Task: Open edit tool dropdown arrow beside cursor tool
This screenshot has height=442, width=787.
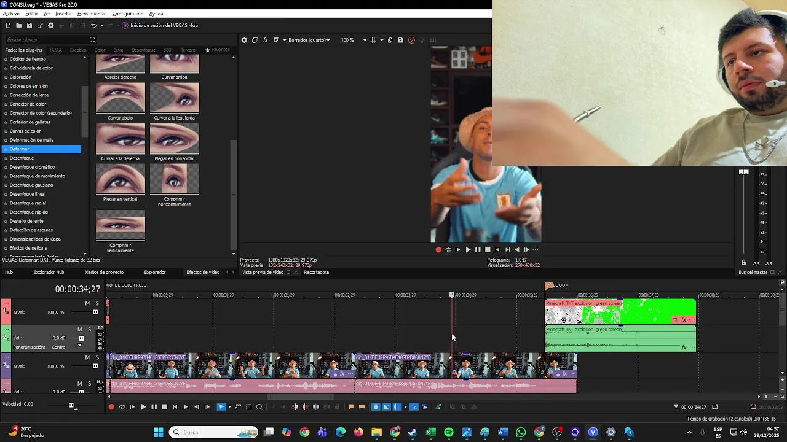Action: click(229, 407)
